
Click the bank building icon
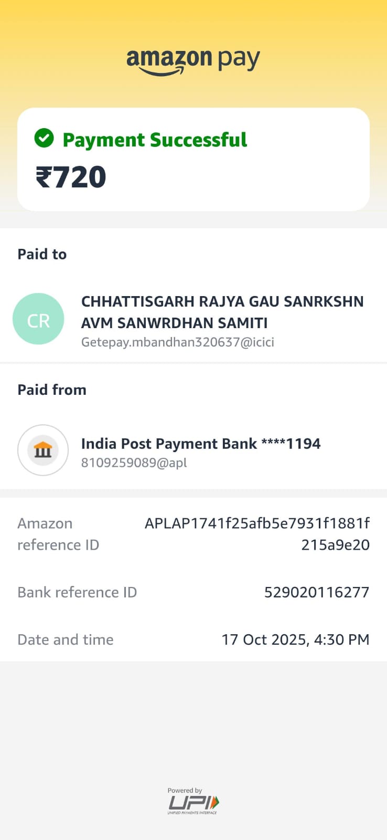pyautogui.click(x=43, y=450)
